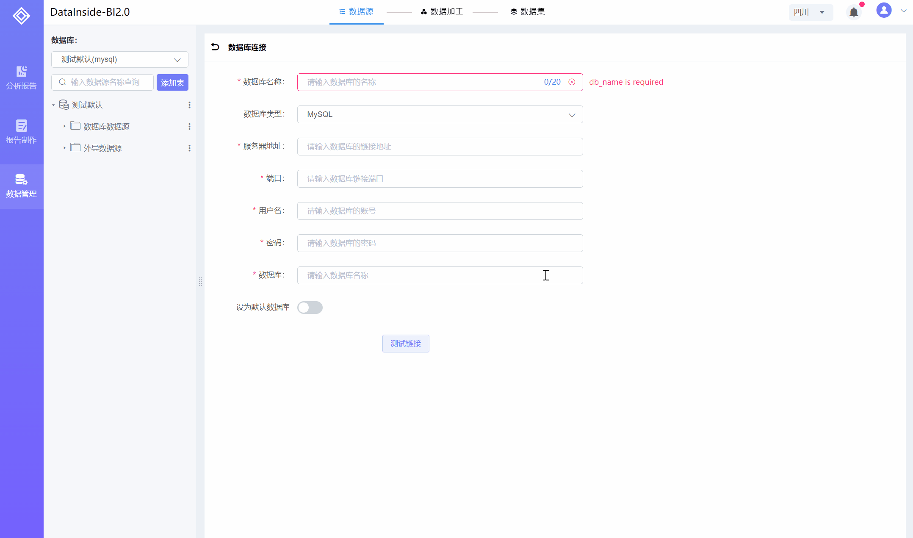Open the 报告制作 sidebar section

point(22,132)
